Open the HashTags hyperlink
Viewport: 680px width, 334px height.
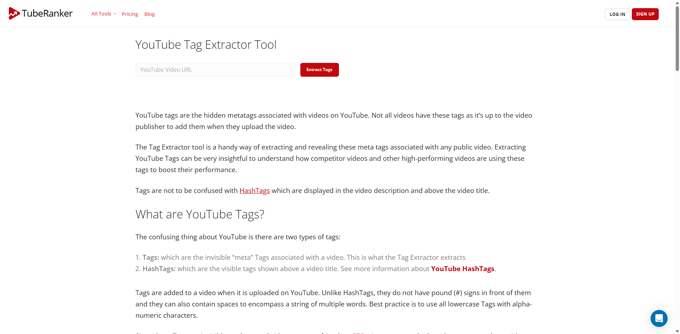[x=254, y=191]
